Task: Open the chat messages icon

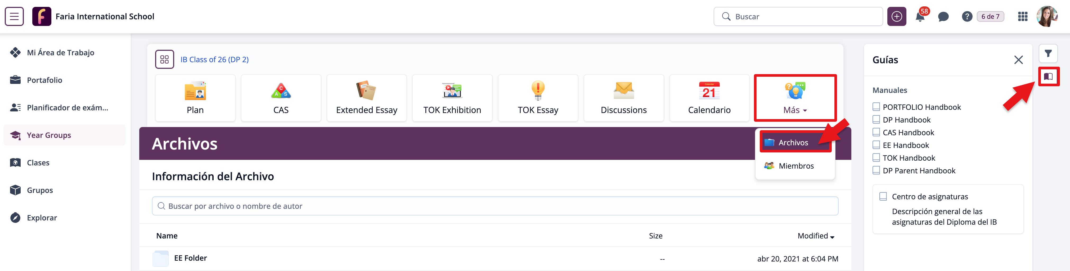Action: 943,17
